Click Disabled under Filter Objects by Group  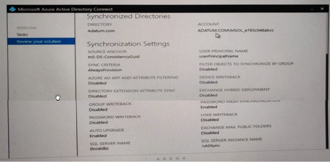[208, 69]
